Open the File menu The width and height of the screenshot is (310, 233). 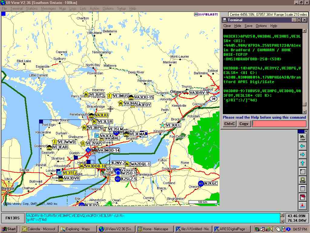[x=4, y=8]
